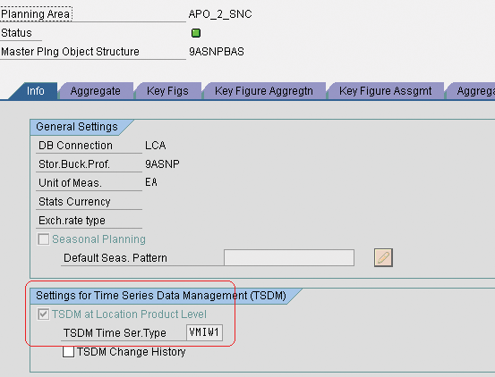Select the Key Figure Aggregtn tab
Screen dimensions: 495x377
pyautogui.click(x=264, y=91)
